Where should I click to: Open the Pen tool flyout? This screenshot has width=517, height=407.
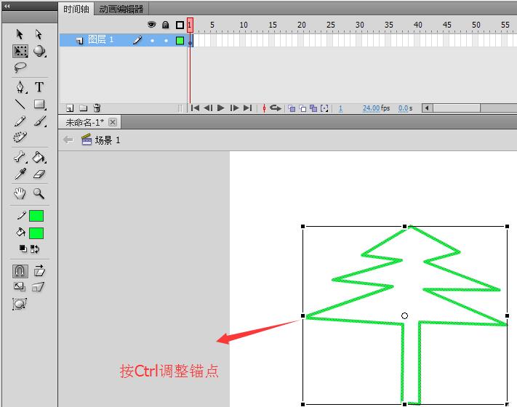pyautogui.click(x=20, y=87)
